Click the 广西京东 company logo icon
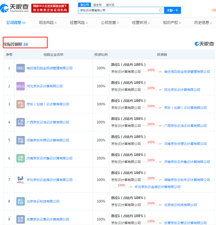The height and width of the screenshot is (225, 216). pos(20,122)
